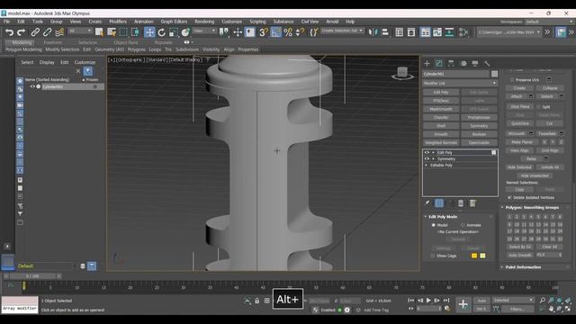Toggle the 3D Snaps icon
This screenshot has height=324, width=576.
(x=264, y=32)
